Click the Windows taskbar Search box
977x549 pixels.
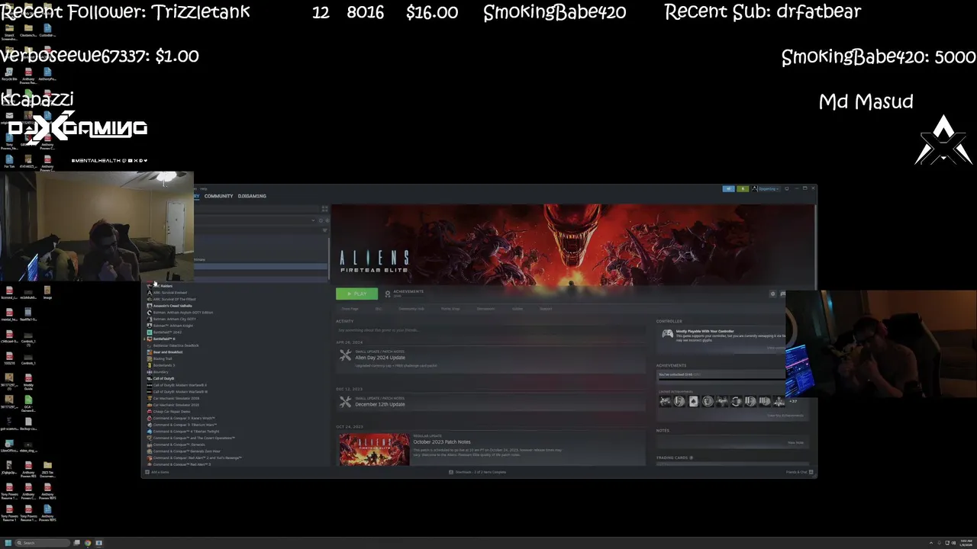click(44, 543)
